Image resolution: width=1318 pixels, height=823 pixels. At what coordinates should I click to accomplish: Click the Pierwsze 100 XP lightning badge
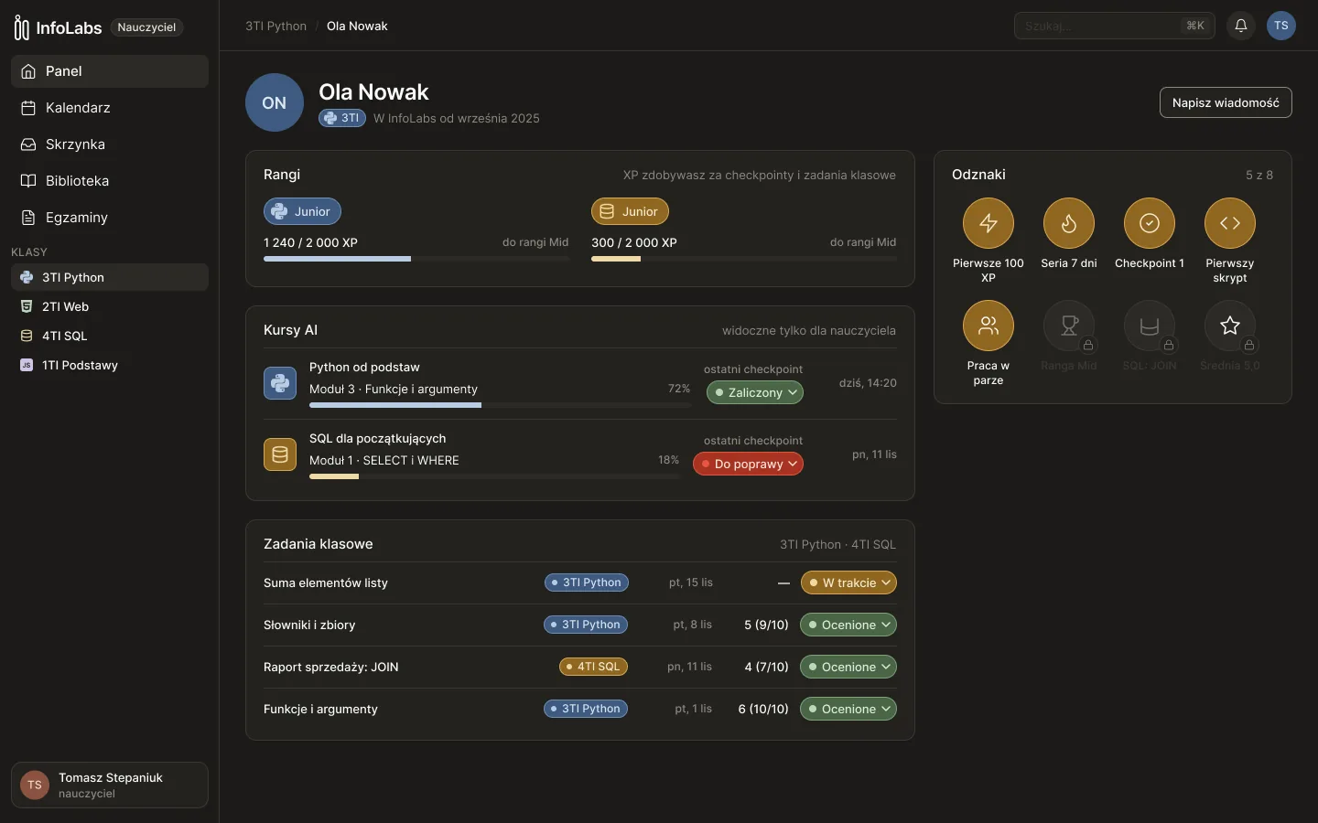pos(988,223)
